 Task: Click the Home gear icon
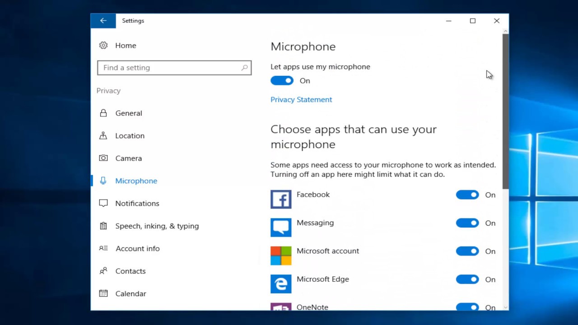pos(103,45)
